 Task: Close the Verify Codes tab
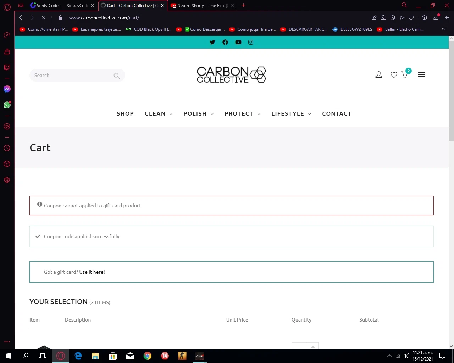[x=92, y=6]
